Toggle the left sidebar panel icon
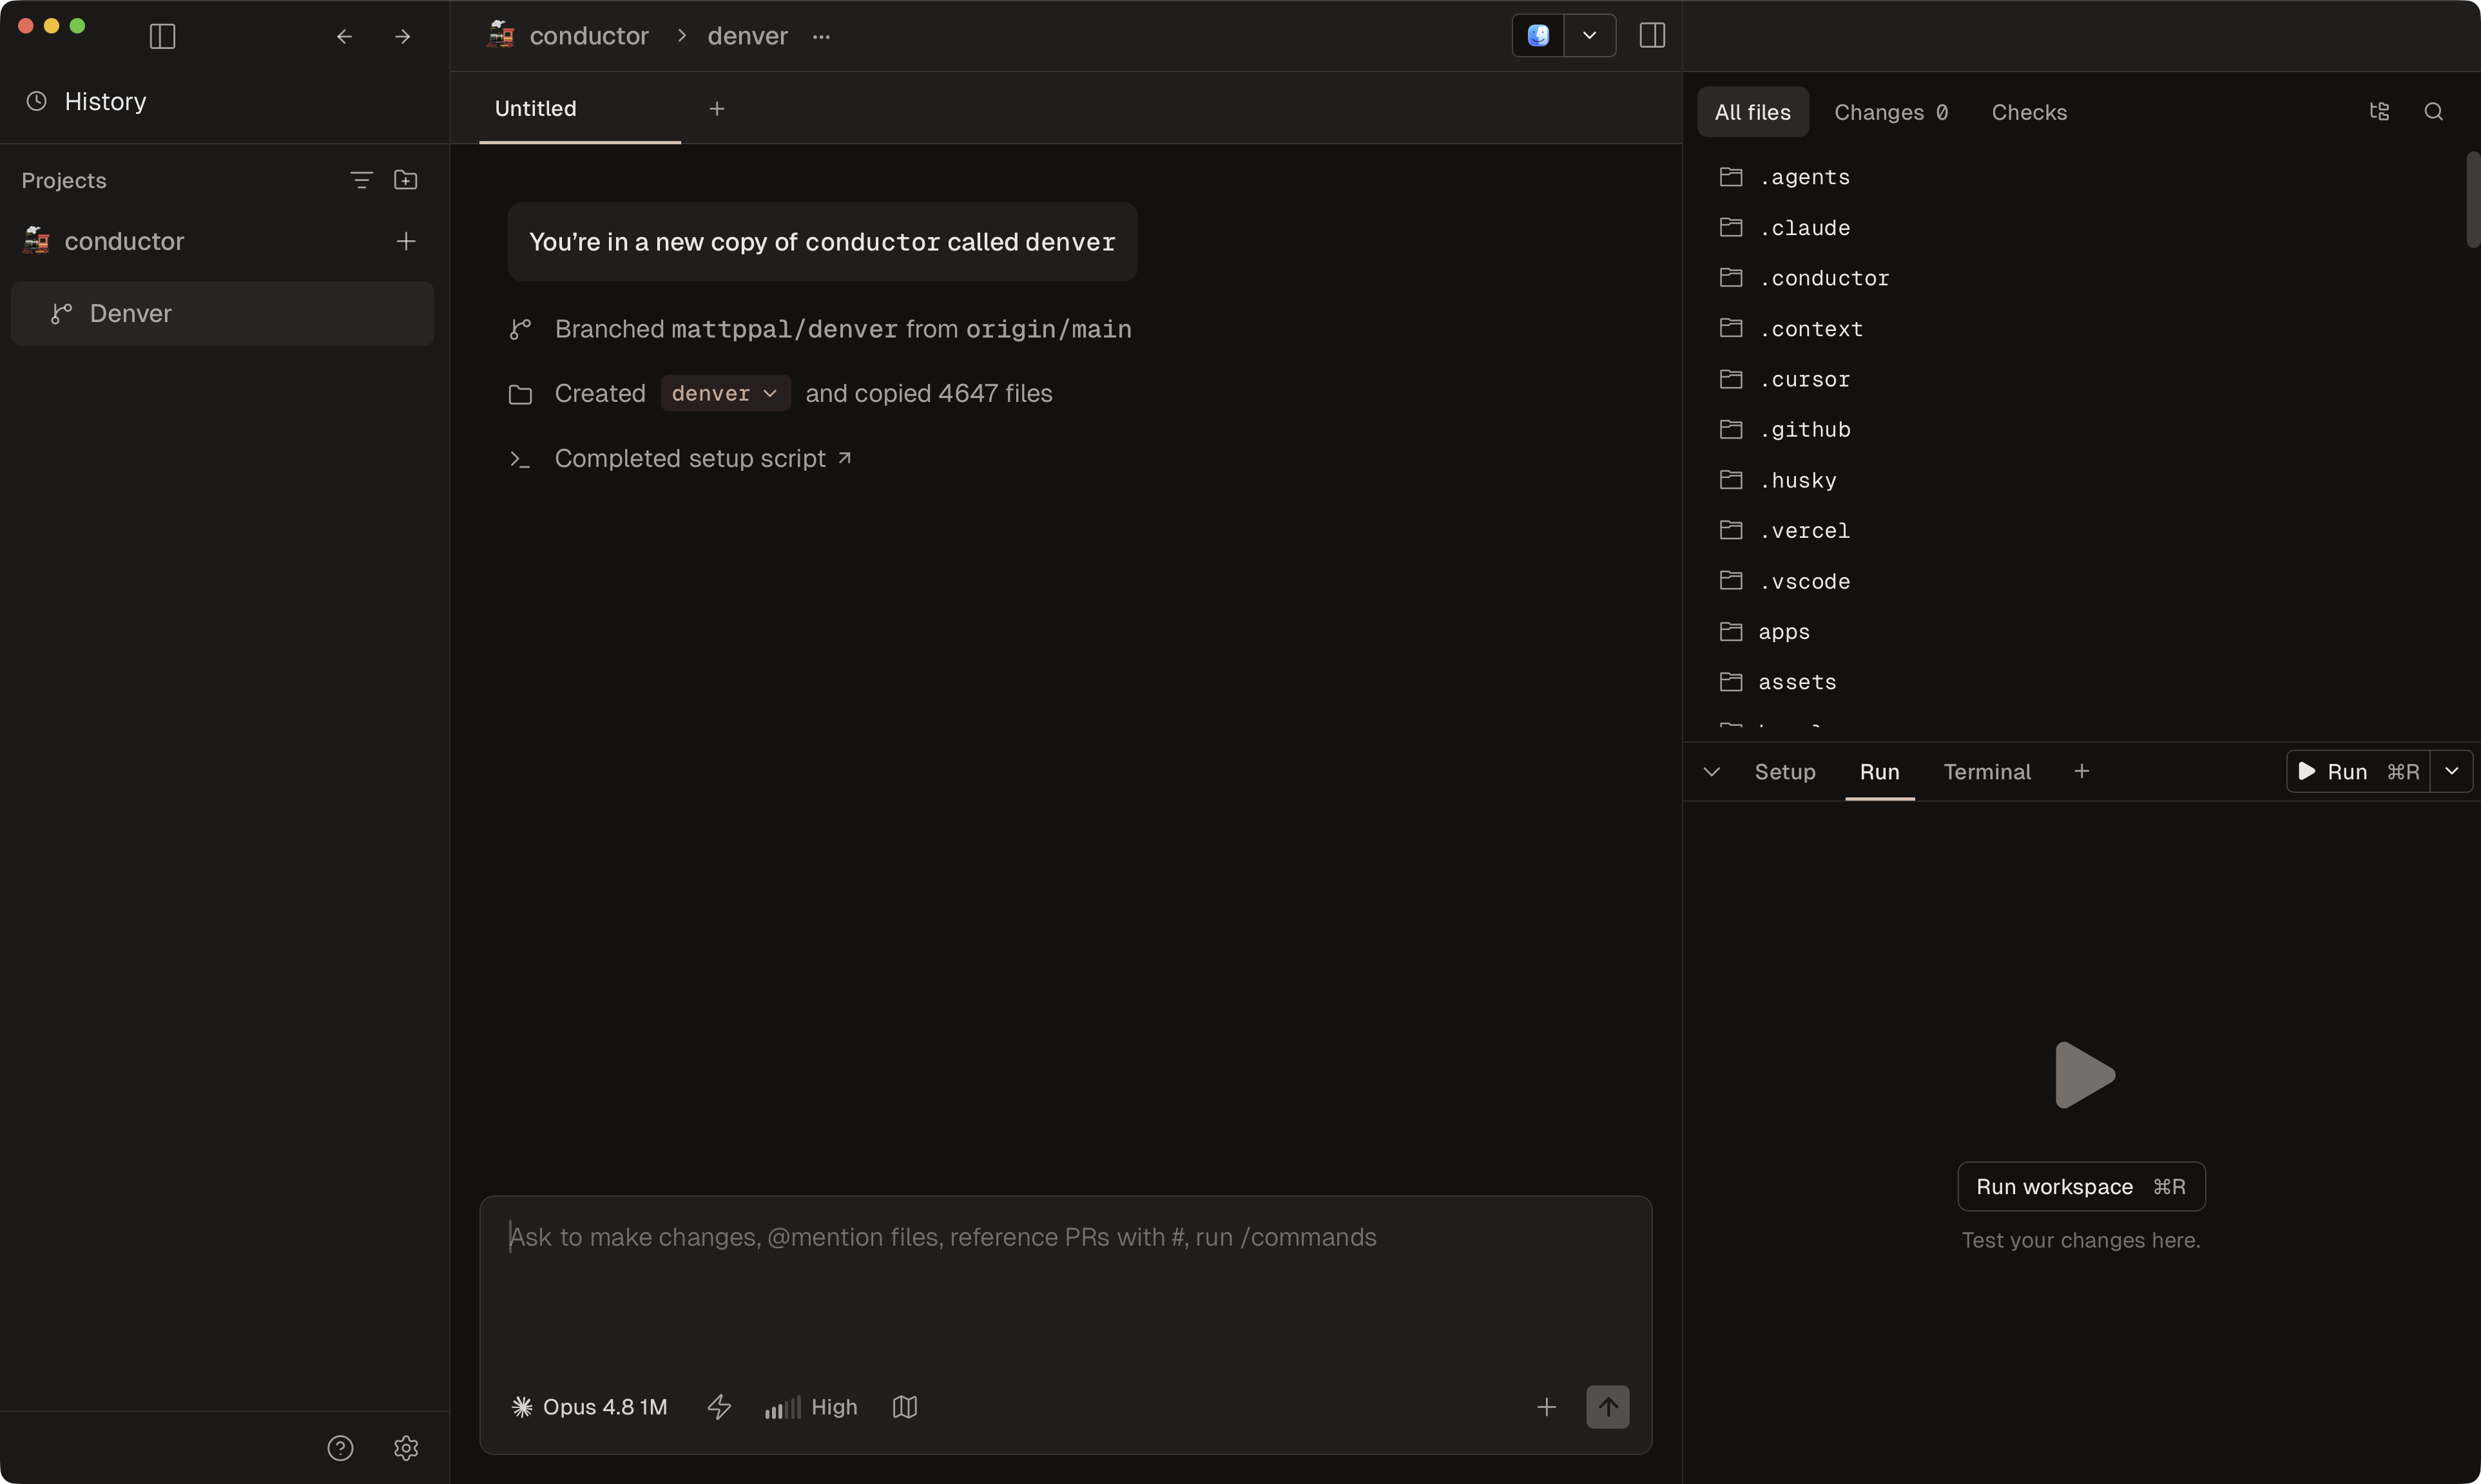Image resolution: width=2481 pixels, height=1484 pixels. [x=162, y=36]
